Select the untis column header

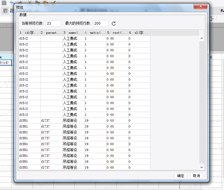tap(95, 33)
